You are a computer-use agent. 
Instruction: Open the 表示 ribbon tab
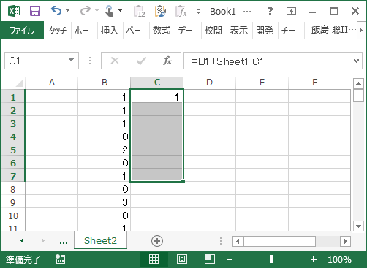click(x=239, y=31)
